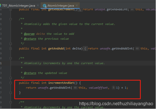Click the 'Atomically increments by one' comment line

pos(64,63)
